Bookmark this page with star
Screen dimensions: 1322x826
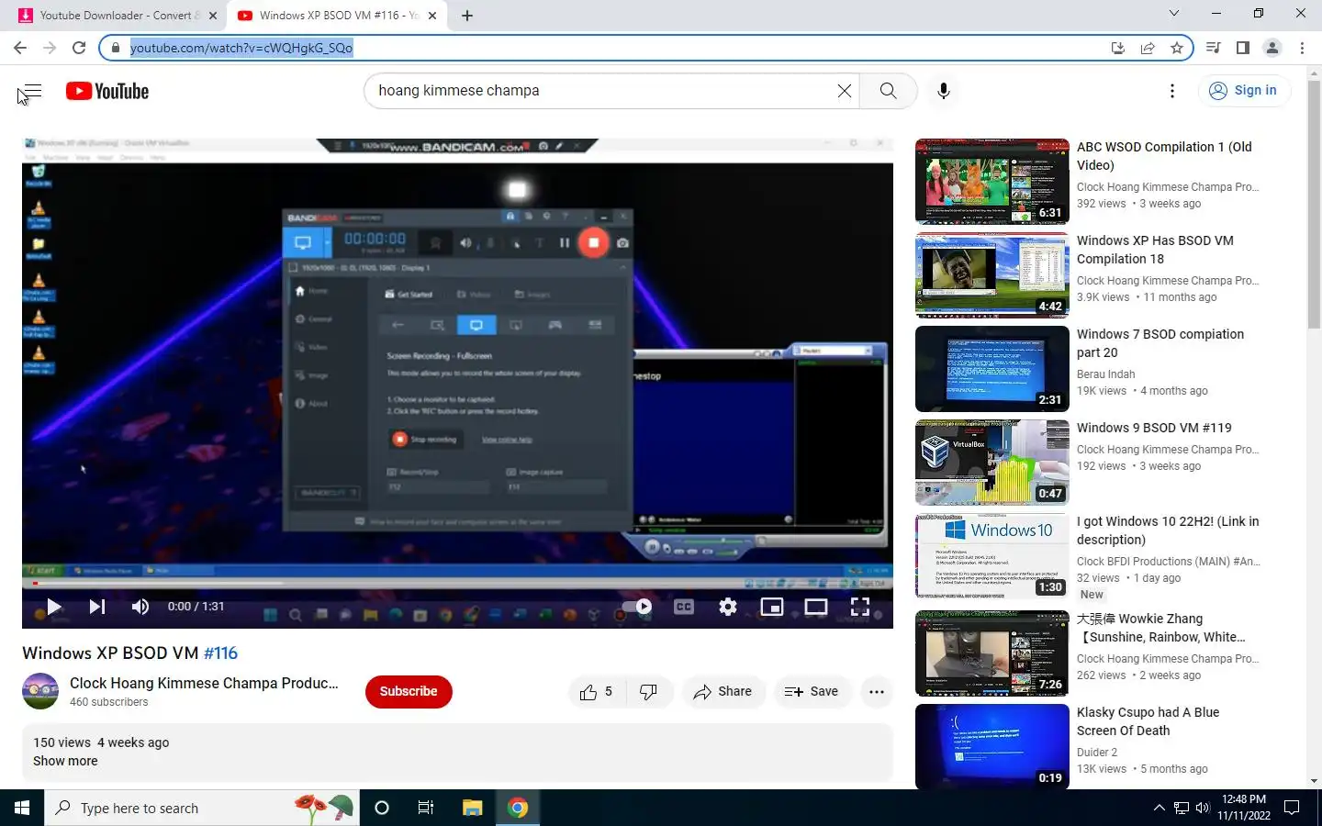coord(1177,48)
